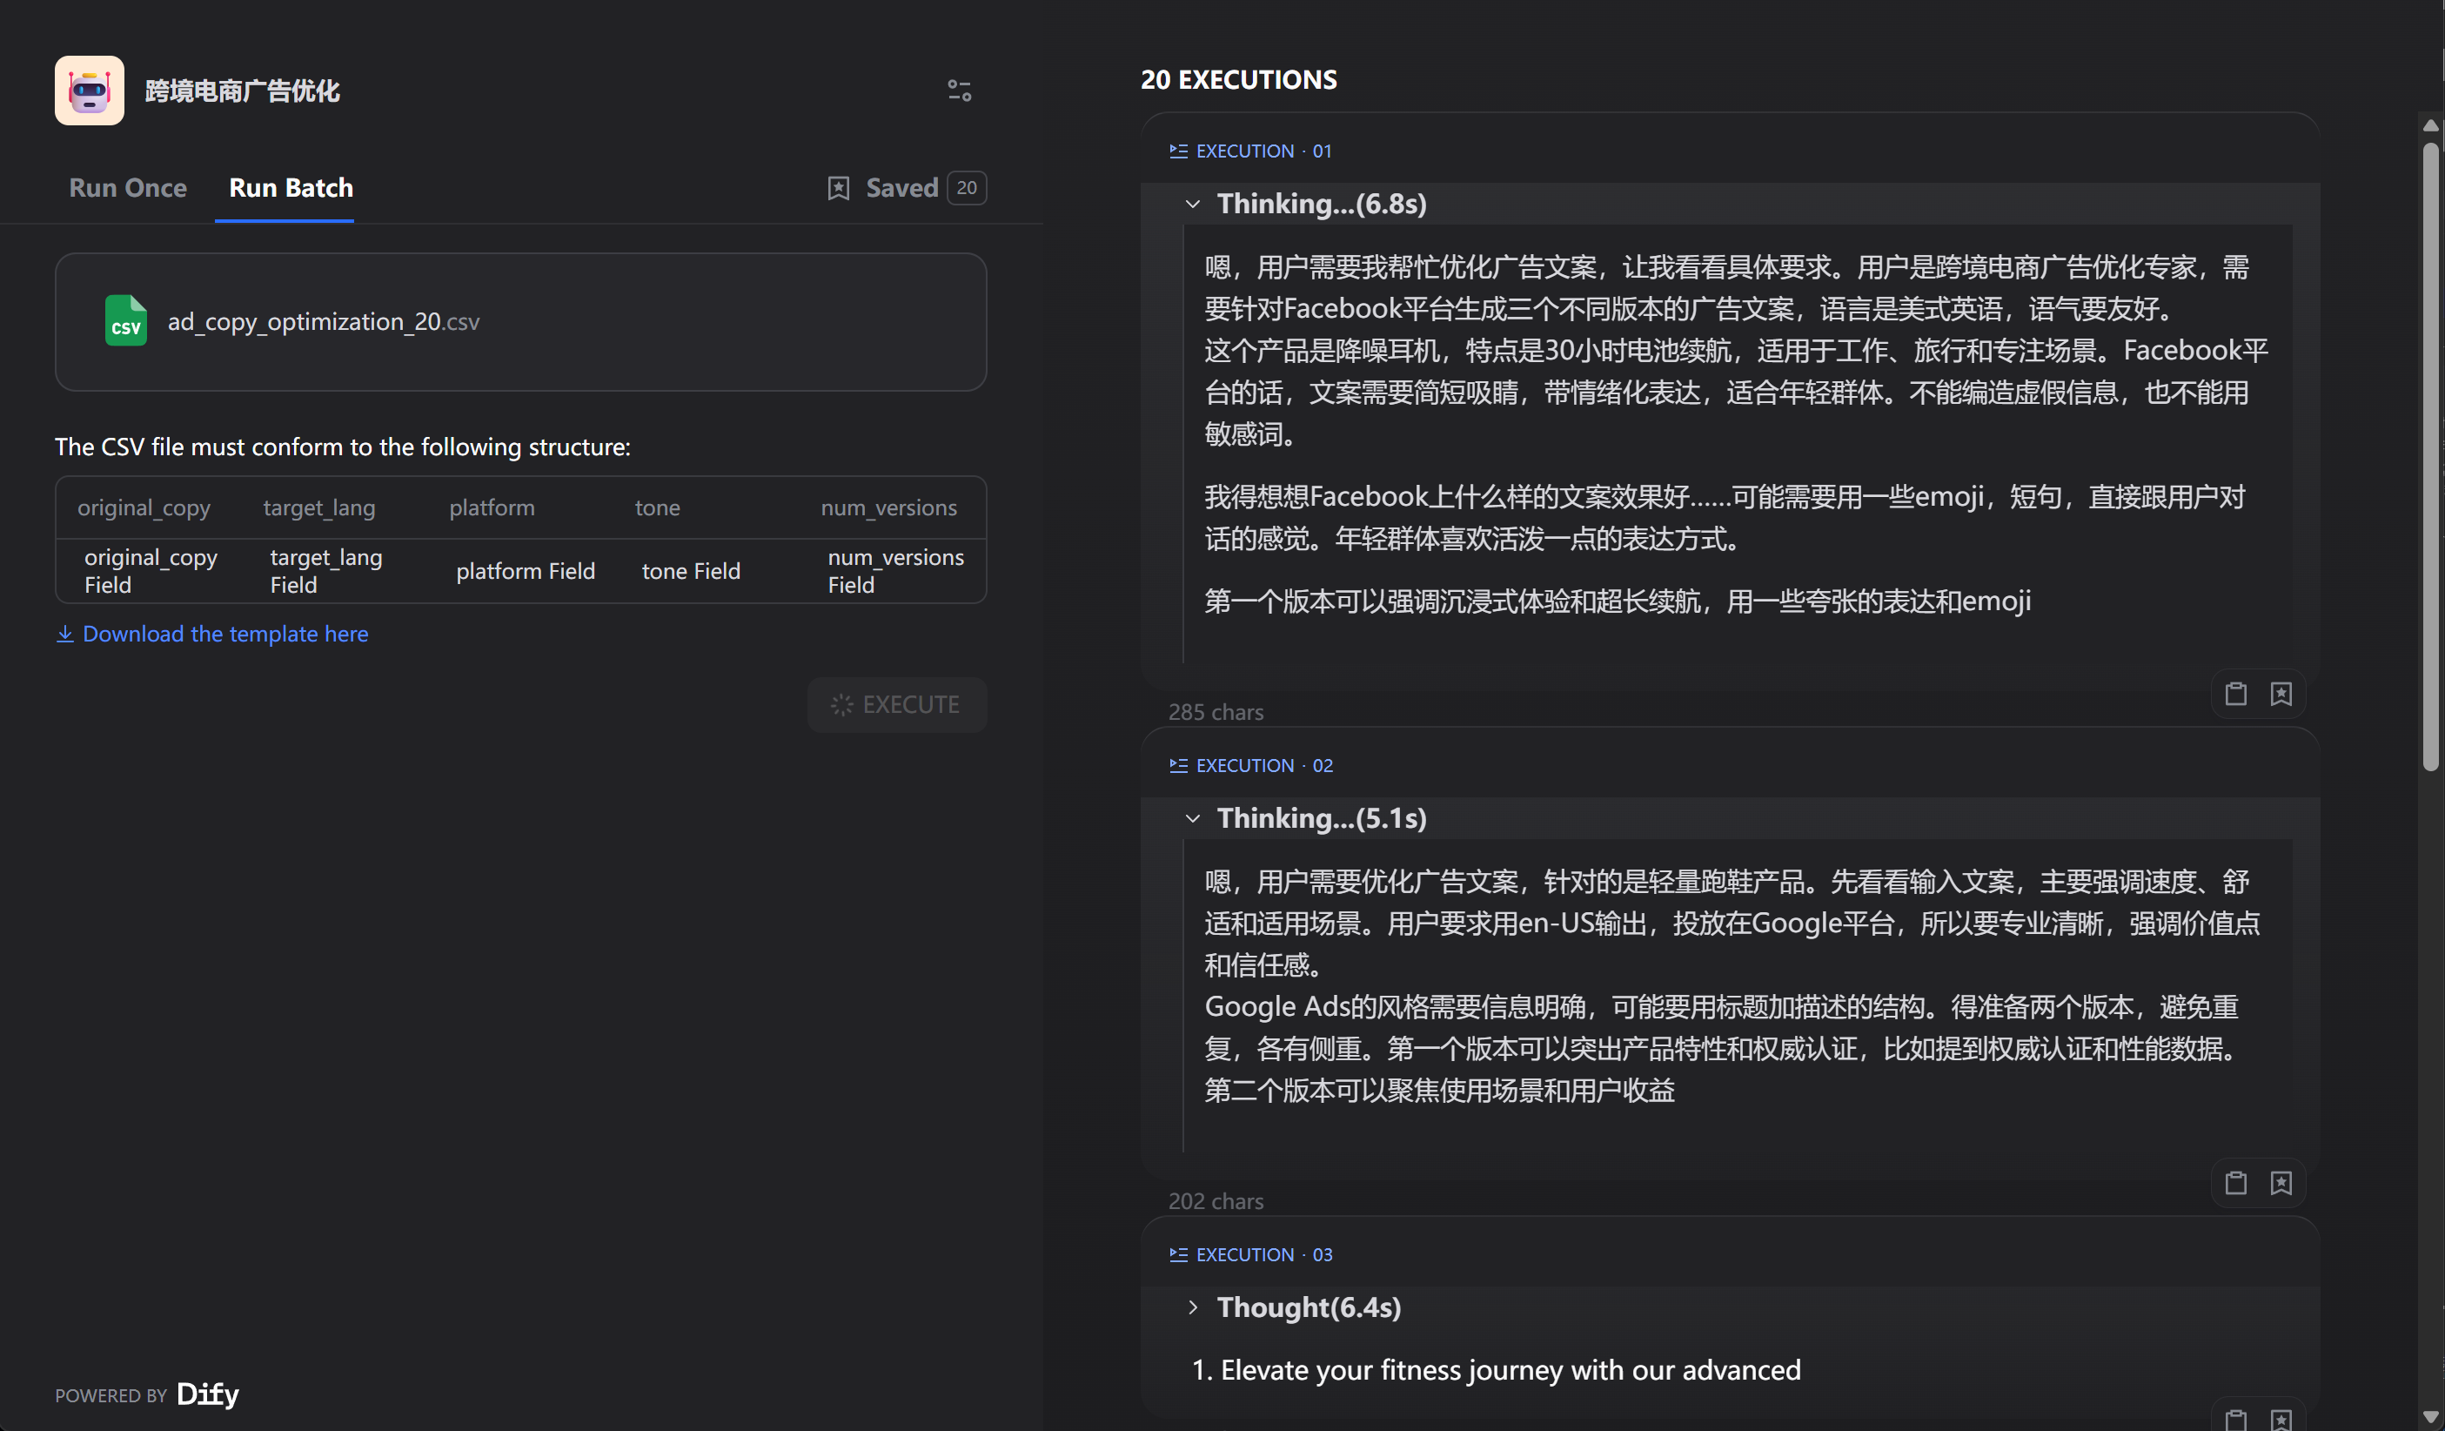Click the app title 跨境电商广告优化
Viewport: 2445px width, 1431px height.
243,91
